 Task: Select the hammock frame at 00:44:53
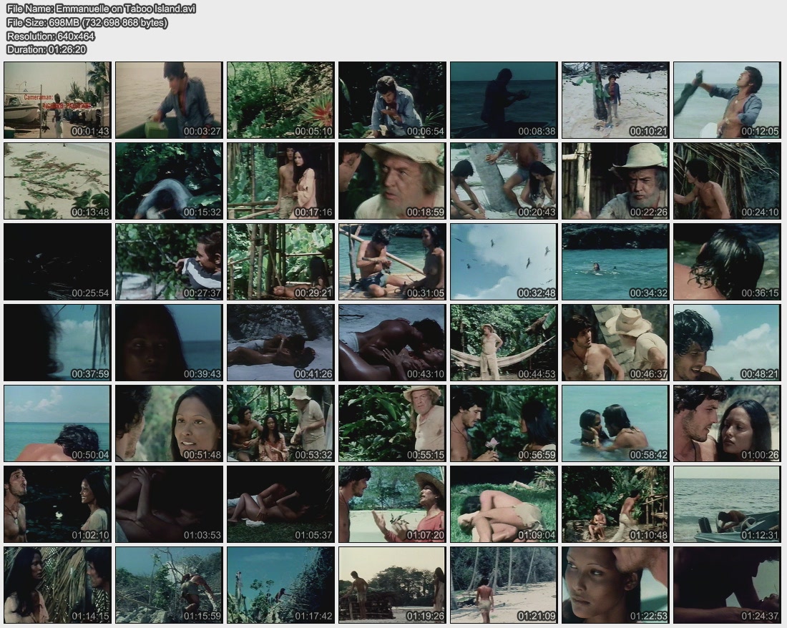point(504,343)
